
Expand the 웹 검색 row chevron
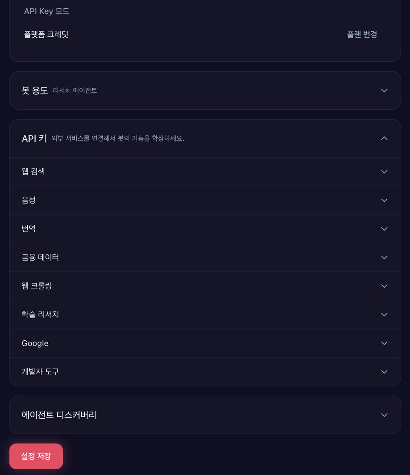click(x=384, y=172)
